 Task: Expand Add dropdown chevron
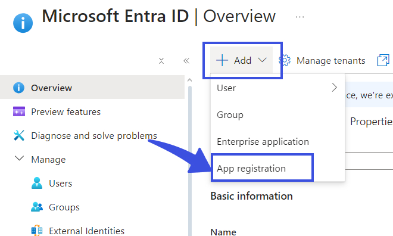tap(262, 60)
